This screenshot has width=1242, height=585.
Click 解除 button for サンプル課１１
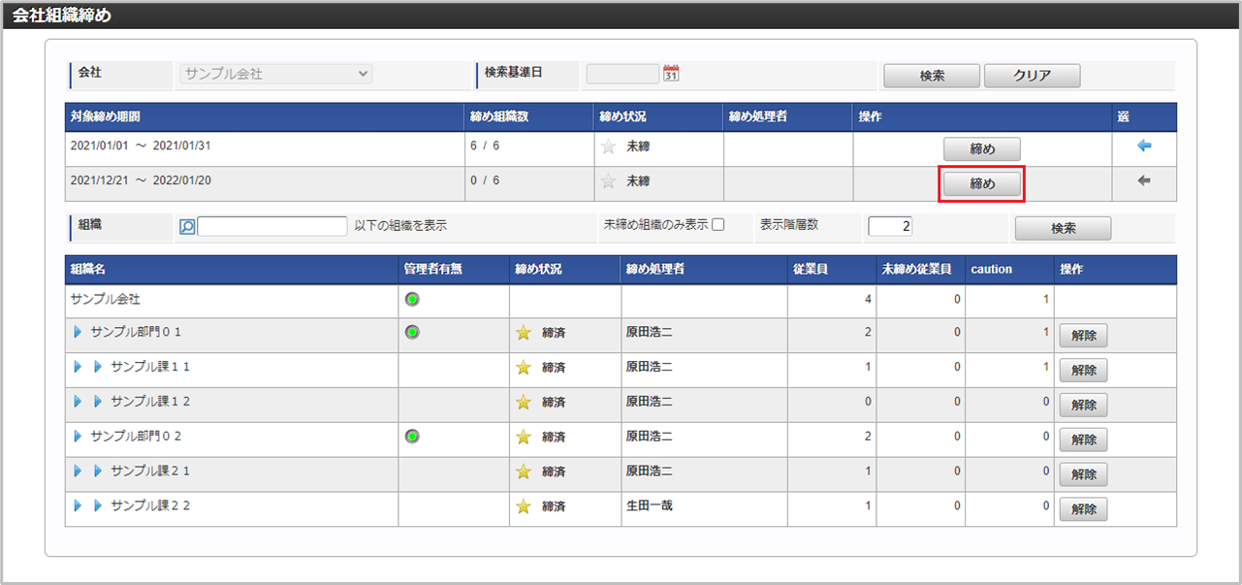[1083, 371]
